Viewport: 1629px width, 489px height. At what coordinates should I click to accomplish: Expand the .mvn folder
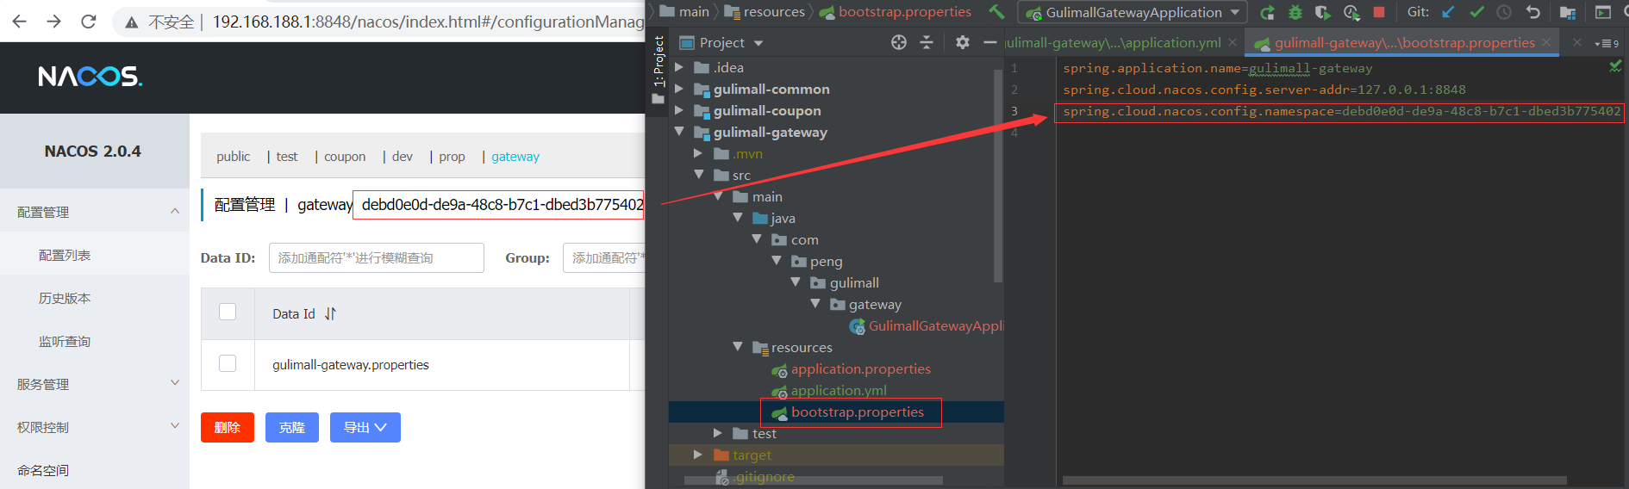698,153
